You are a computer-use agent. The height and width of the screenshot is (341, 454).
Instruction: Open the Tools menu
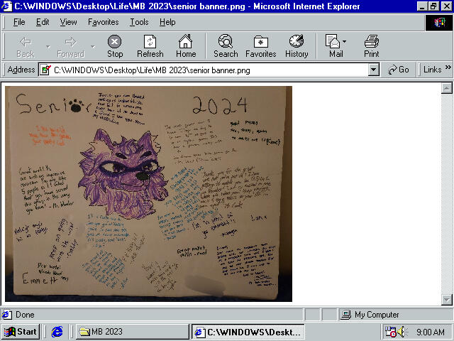coord(139,22)
